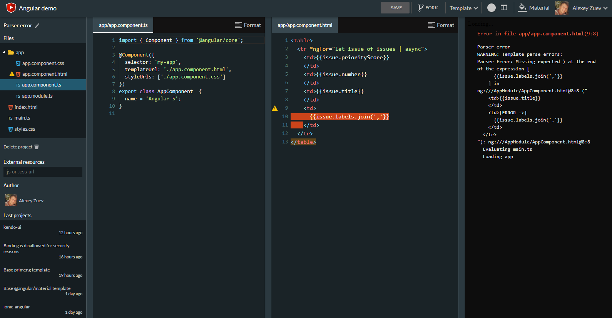612x318 pixels.
Task: Click the pencil icon beside Parser error
Action: [37, 26]
